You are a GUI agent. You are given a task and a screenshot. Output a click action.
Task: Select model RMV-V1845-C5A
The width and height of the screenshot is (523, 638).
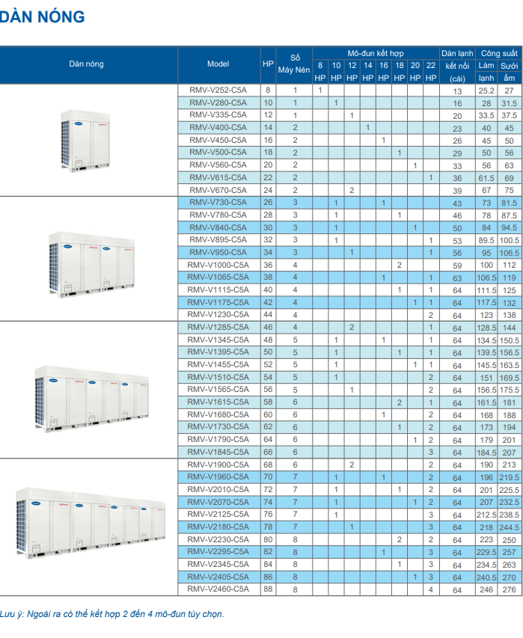(x=218, y=452)
